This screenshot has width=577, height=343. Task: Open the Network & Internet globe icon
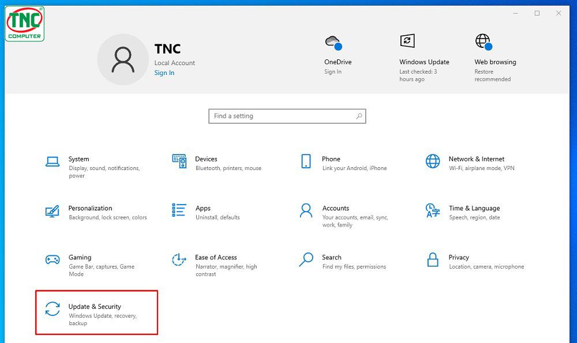tap(433, 161)
